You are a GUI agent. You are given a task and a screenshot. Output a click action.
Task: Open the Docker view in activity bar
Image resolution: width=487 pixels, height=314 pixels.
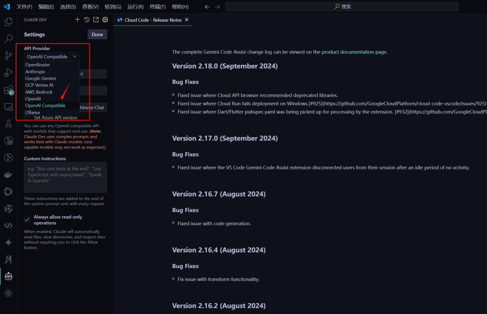pos(9,174)
